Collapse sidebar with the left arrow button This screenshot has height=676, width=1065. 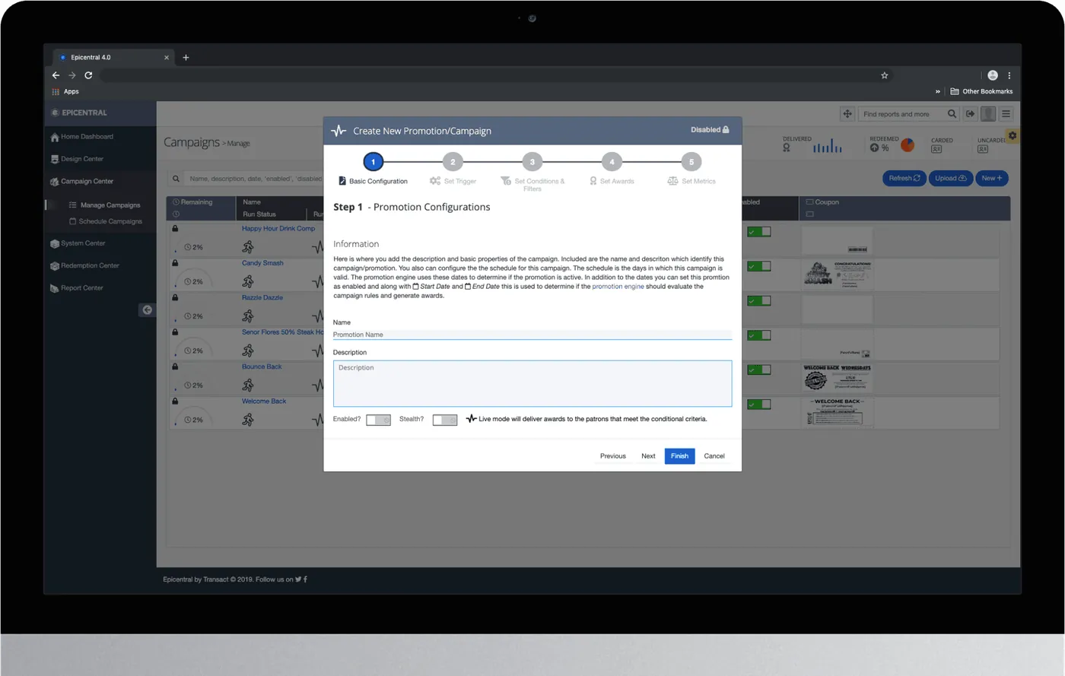tap(147, 309)
